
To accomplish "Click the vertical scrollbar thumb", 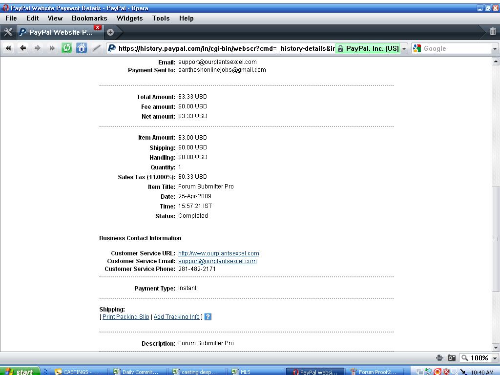I will 496,238.
